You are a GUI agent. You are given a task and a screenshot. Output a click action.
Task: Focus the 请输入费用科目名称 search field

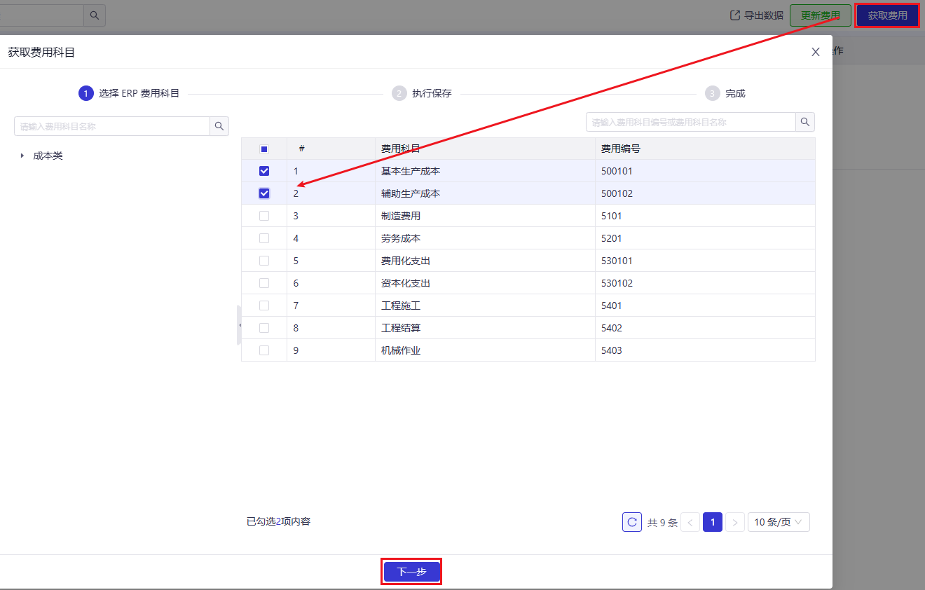[x=112, y=126]
